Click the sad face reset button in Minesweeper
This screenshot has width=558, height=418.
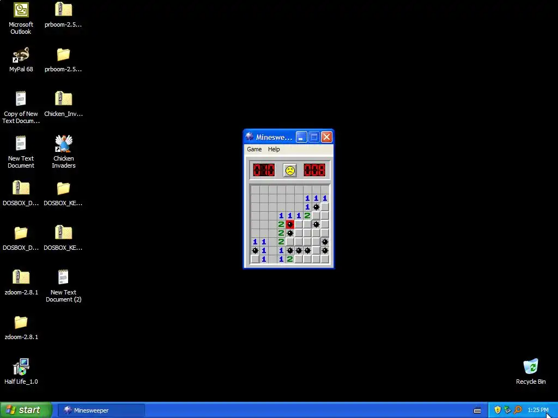(x=290, y=170)
